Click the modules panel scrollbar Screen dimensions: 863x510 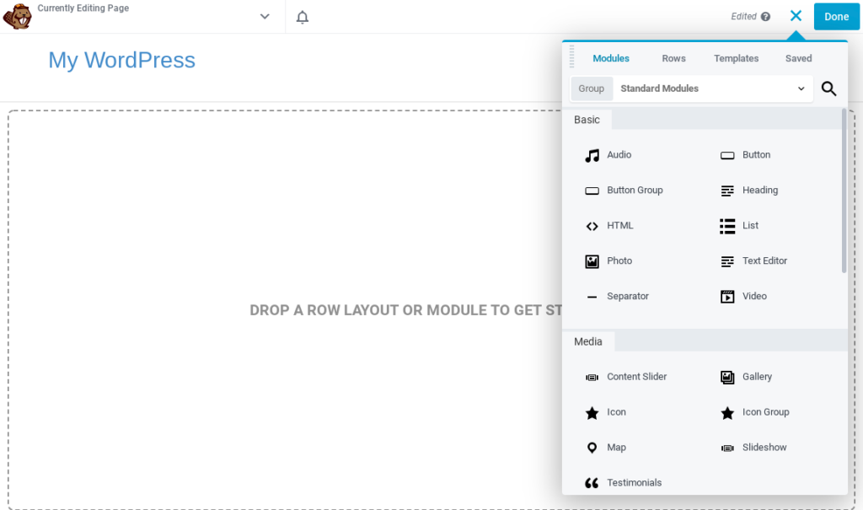844,191
